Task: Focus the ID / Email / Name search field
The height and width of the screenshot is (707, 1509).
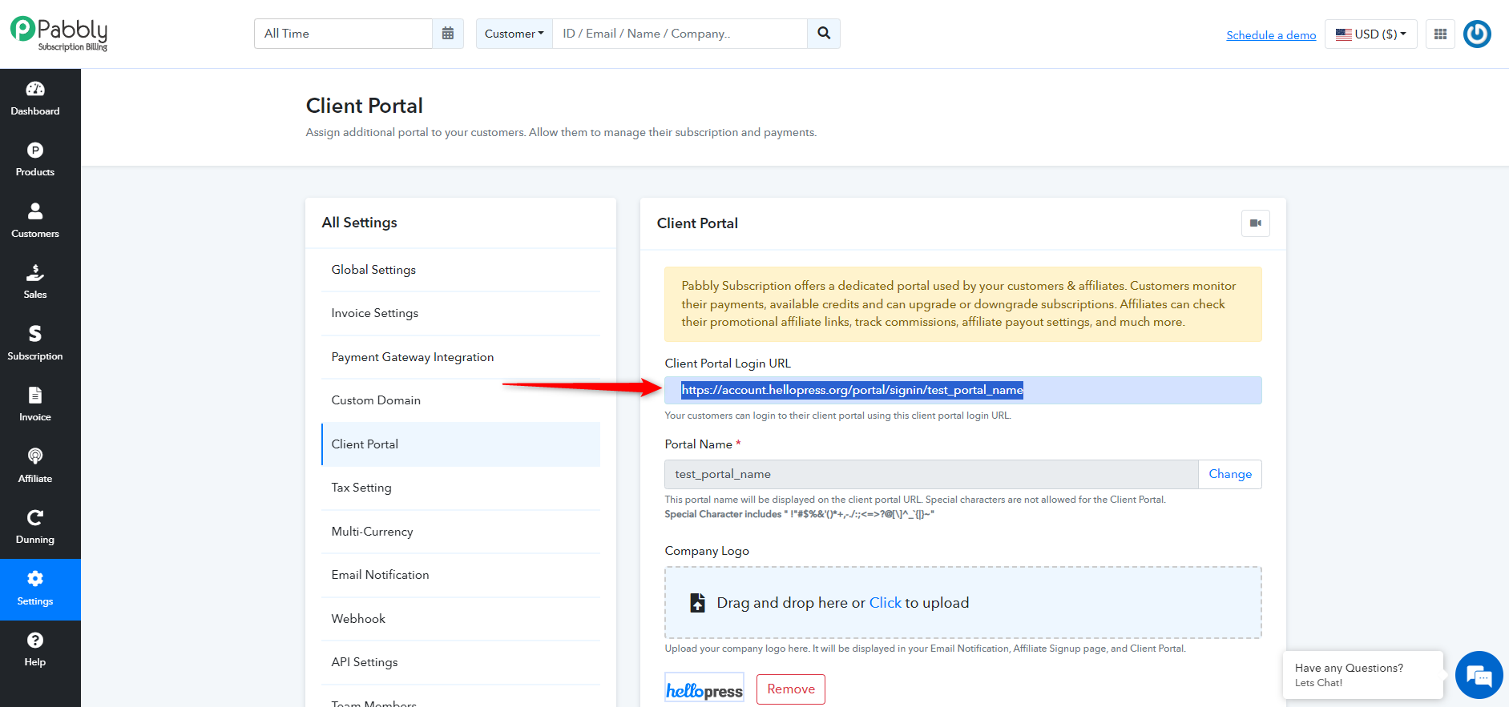Action: click(x=680, y=34)
